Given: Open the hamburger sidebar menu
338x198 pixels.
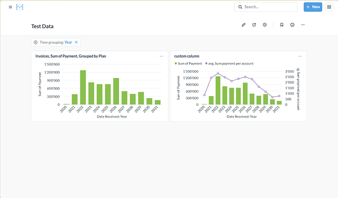Looking at the screenshot, I should [10, 7].
